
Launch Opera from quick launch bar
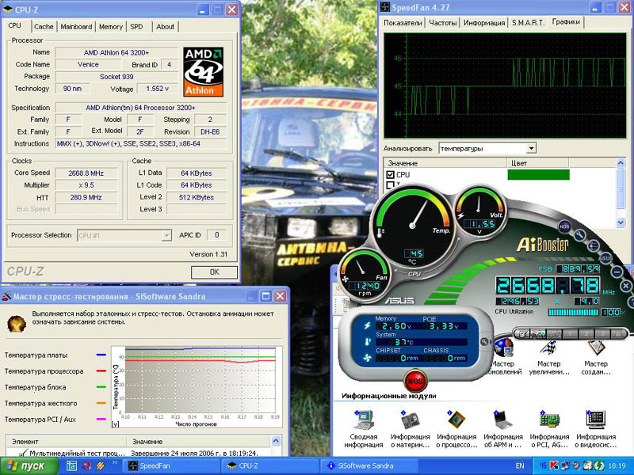[86, 465]
